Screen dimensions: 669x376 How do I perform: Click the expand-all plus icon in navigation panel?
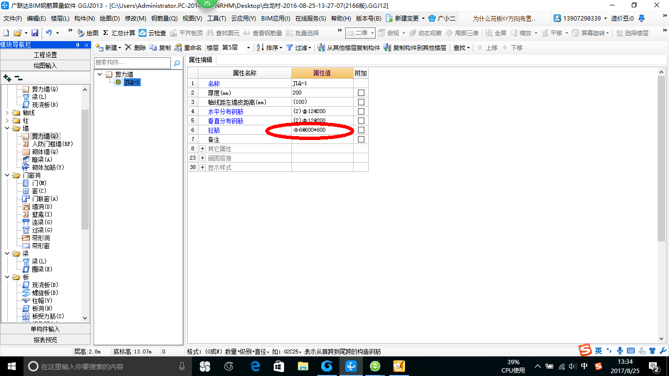(7, 78)
